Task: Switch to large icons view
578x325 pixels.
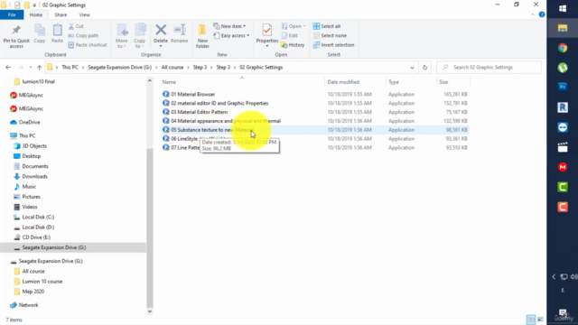Action: pyautogui.click(x=540, y=319)
